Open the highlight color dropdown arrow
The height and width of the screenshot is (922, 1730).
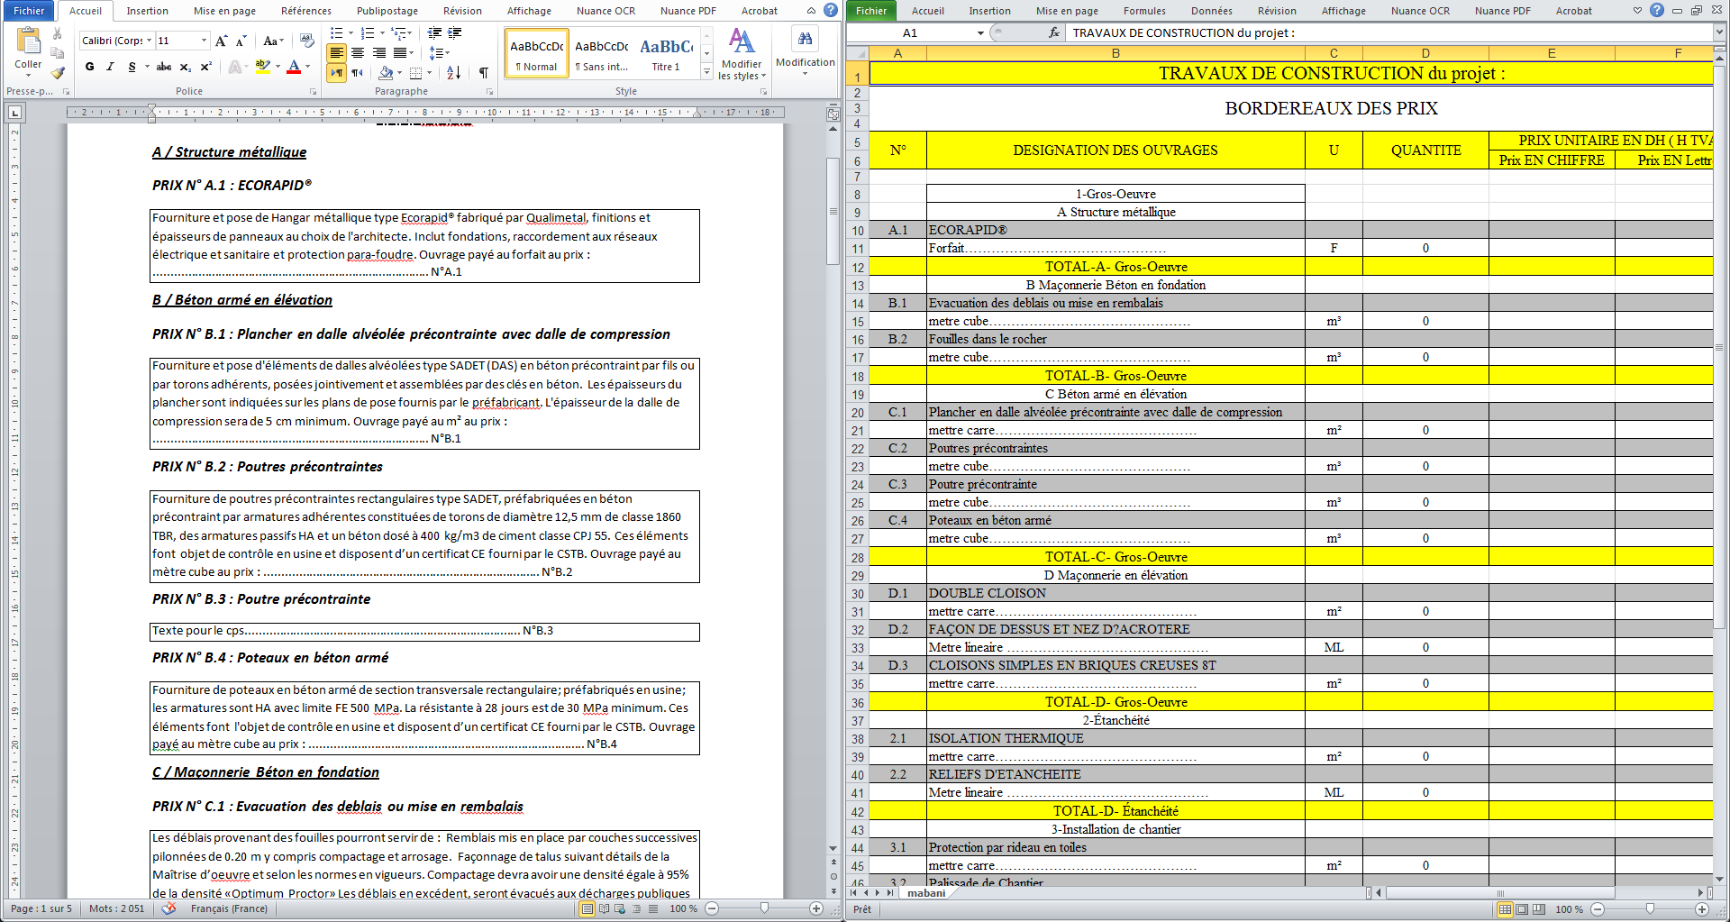[278, 67]
